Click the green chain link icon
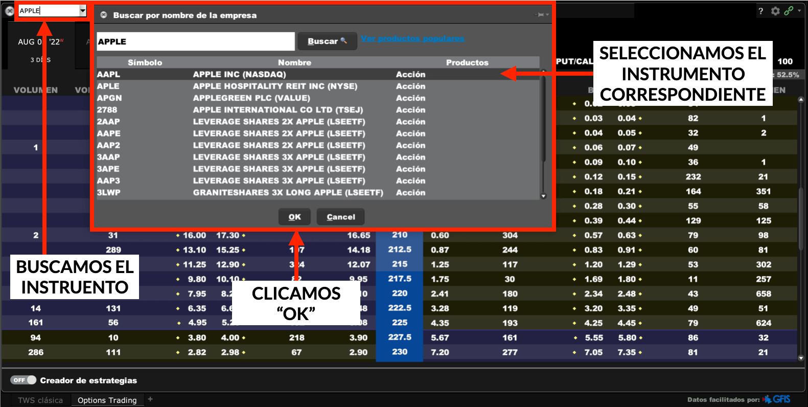The image size is (808, 407). [789, 11]
